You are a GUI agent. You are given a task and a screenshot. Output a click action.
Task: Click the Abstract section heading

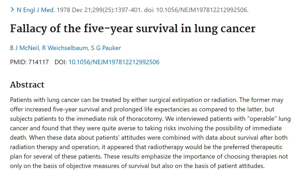pyautogui.click(x=27, y=85)
